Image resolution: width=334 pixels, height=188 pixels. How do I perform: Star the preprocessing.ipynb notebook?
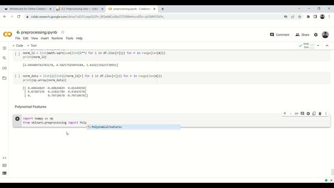click(x=63, y=32)
